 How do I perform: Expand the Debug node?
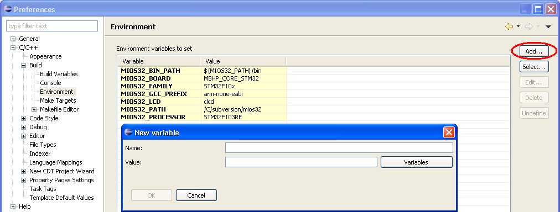pyautogui.click(x=24, y=127)
